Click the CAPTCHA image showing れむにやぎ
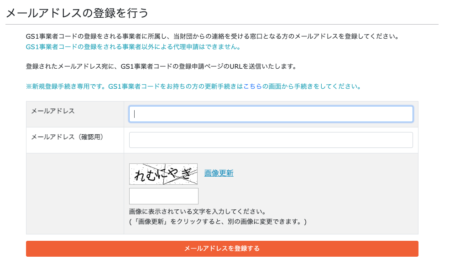 tap(163, 173)
